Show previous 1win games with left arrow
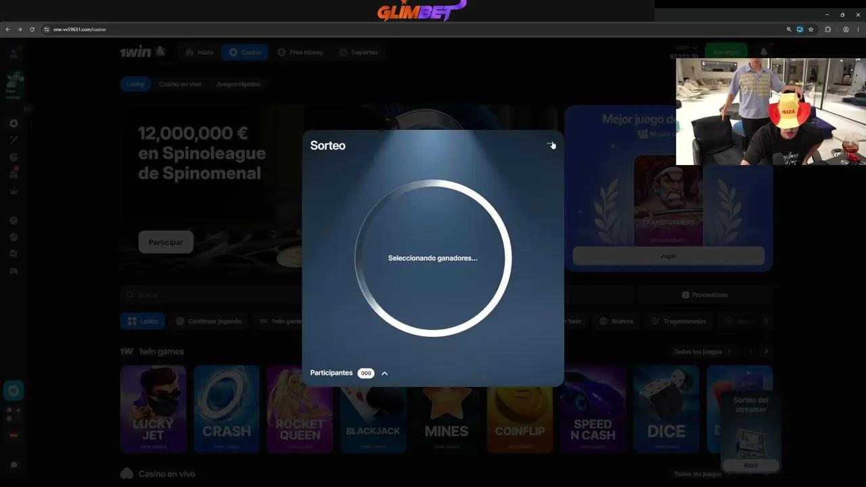 click(750, 352)
